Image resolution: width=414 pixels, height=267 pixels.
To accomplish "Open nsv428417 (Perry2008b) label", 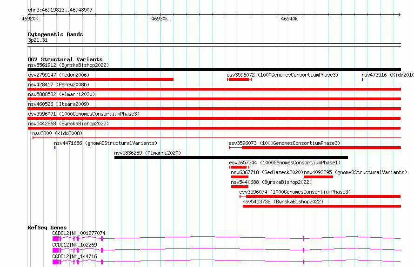I will 59,85.
